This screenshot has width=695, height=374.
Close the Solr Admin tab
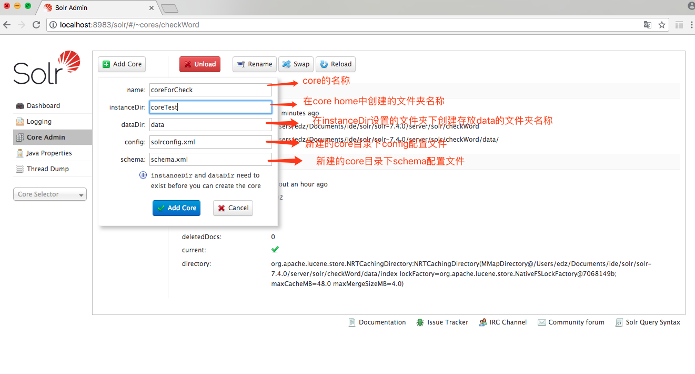pyautogui.click(x=152, y=8)
